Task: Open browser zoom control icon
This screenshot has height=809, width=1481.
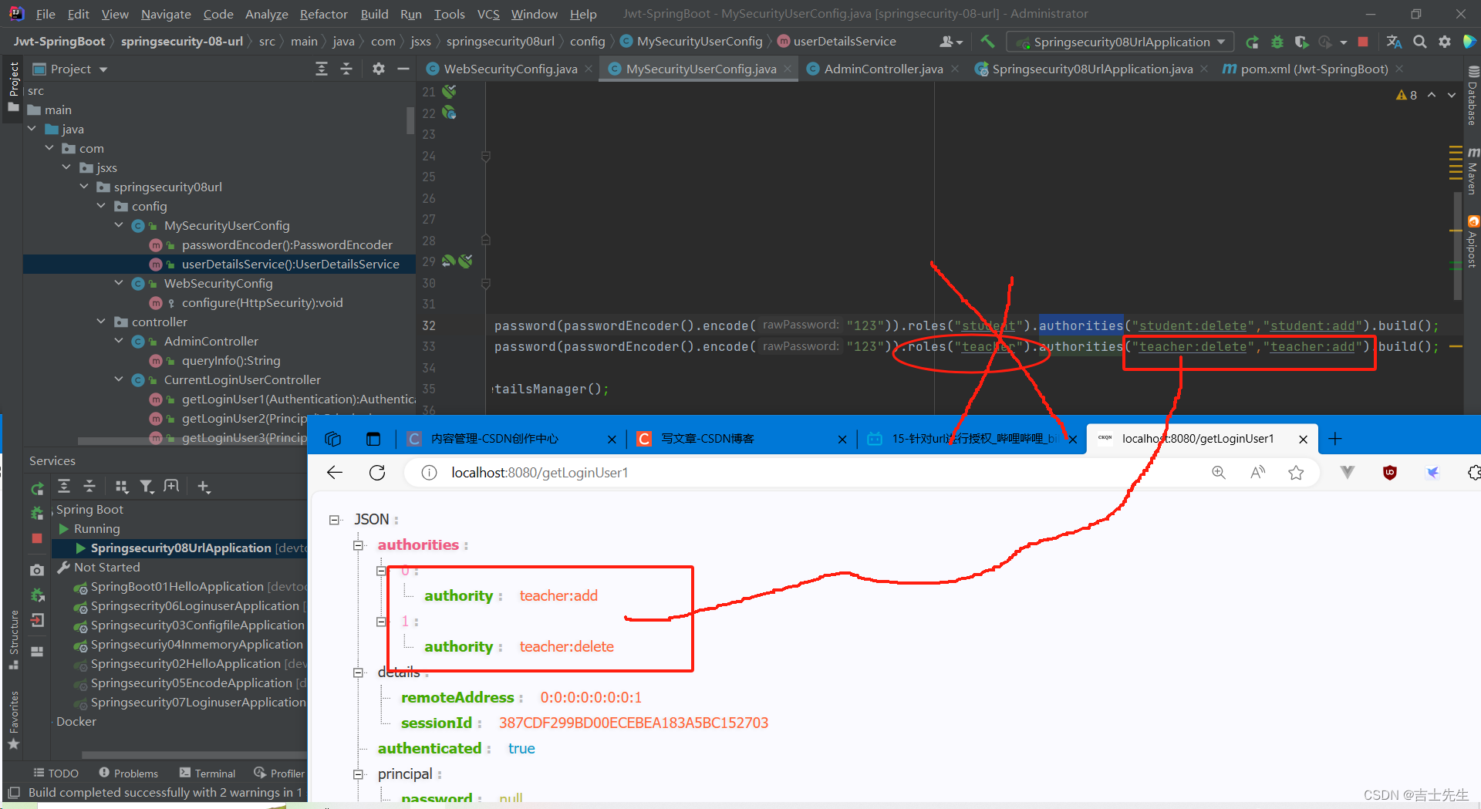Action: [1219, 472]
